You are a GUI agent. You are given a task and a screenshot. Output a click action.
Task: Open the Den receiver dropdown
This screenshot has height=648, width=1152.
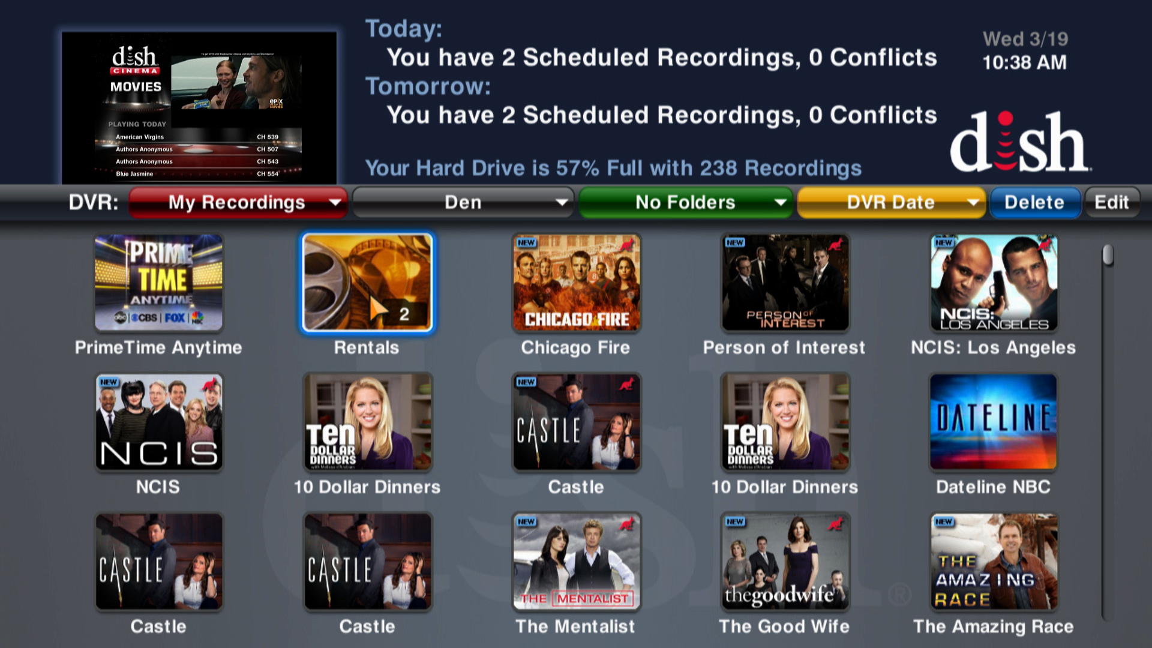[463, 202]
